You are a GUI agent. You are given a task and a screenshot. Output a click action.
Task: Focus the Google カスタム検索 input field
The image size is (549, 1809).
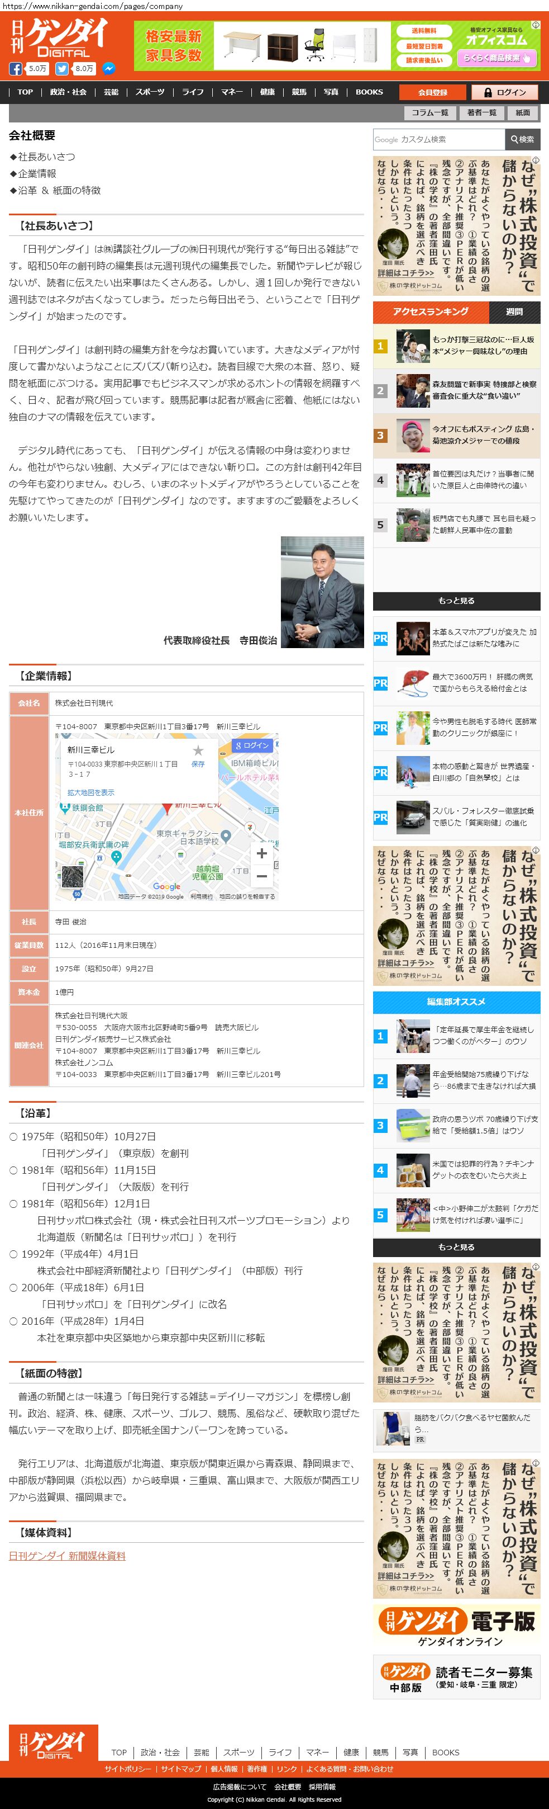[x=439, y=140]
